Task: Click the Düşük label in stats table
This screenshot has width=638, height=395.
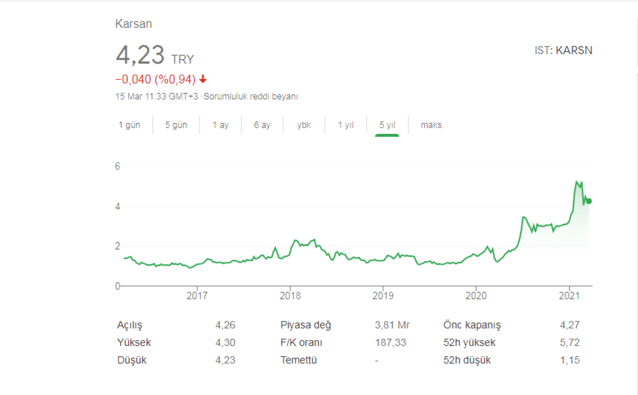Action: click(x=132, y=360)
